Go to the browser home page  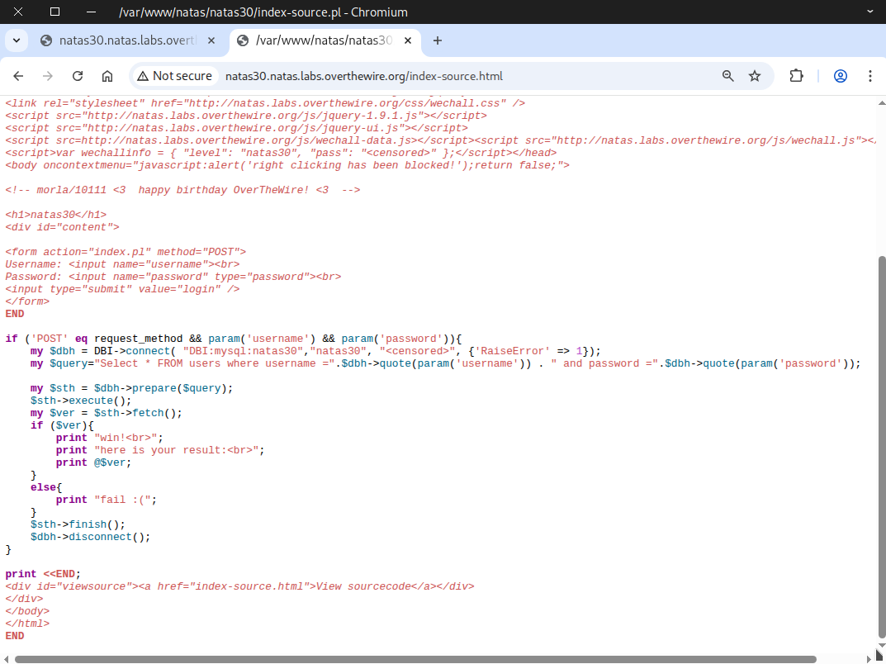tap(107, 76)
